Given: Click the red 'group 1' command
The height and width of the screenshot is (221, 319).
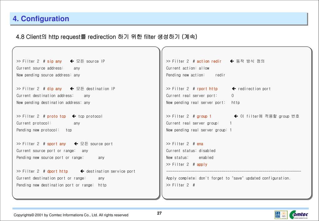Looking at the screenshot, I should pyautogui.click(x=204, y=116).
